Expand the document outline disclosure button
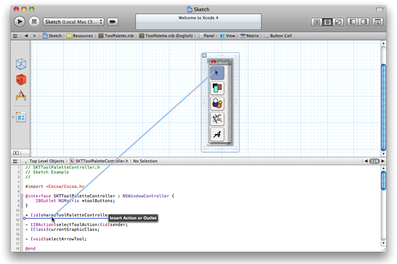 coord(16,153)
